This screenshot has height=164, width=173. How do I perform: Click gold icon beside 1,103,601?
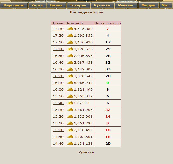70,137
